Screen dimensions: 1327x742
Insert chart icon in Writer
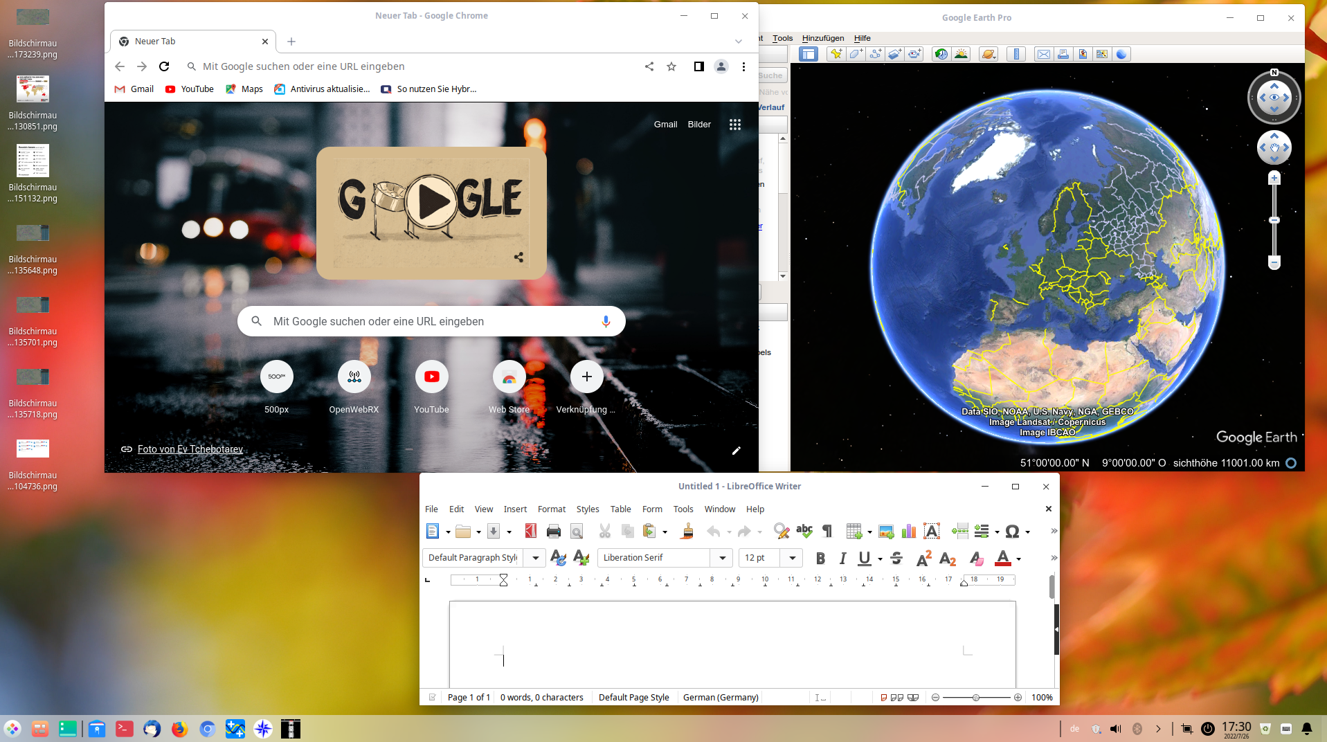tap(909, 531)
